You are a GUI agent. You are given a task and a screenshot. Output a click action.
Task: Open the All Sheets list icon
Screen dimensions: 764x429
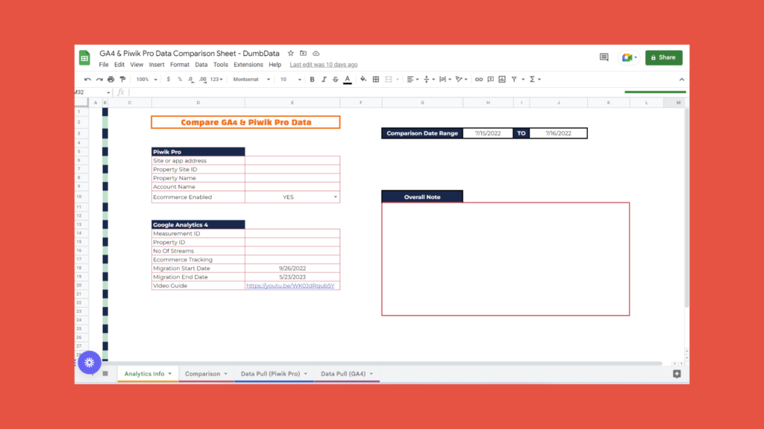click(105, 374)
